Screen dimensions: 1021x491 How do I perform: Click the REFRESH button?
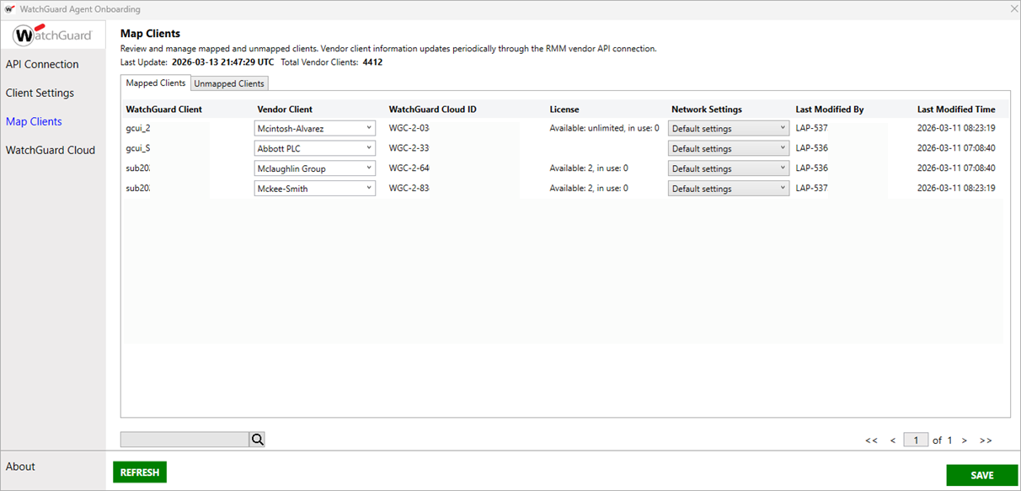click(140, 472)
